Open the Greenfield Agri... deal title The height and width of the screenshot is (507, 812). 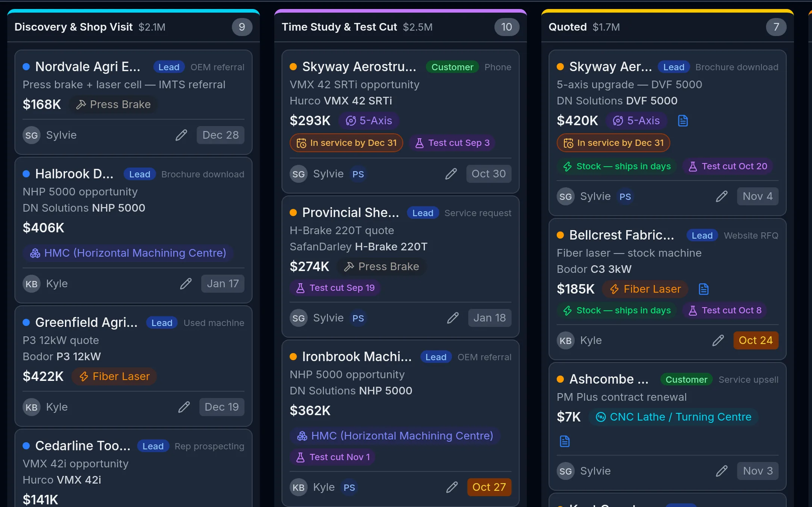click(86, 322)
